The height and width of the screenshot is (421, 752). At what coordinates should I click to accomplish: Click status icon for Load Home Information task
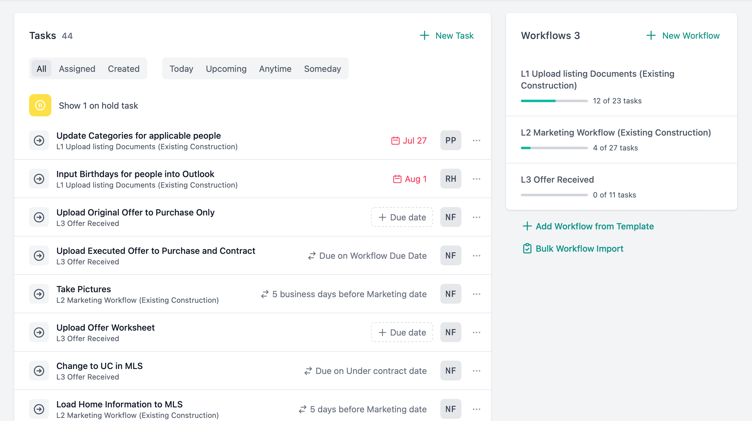click(x=39, y=409)
